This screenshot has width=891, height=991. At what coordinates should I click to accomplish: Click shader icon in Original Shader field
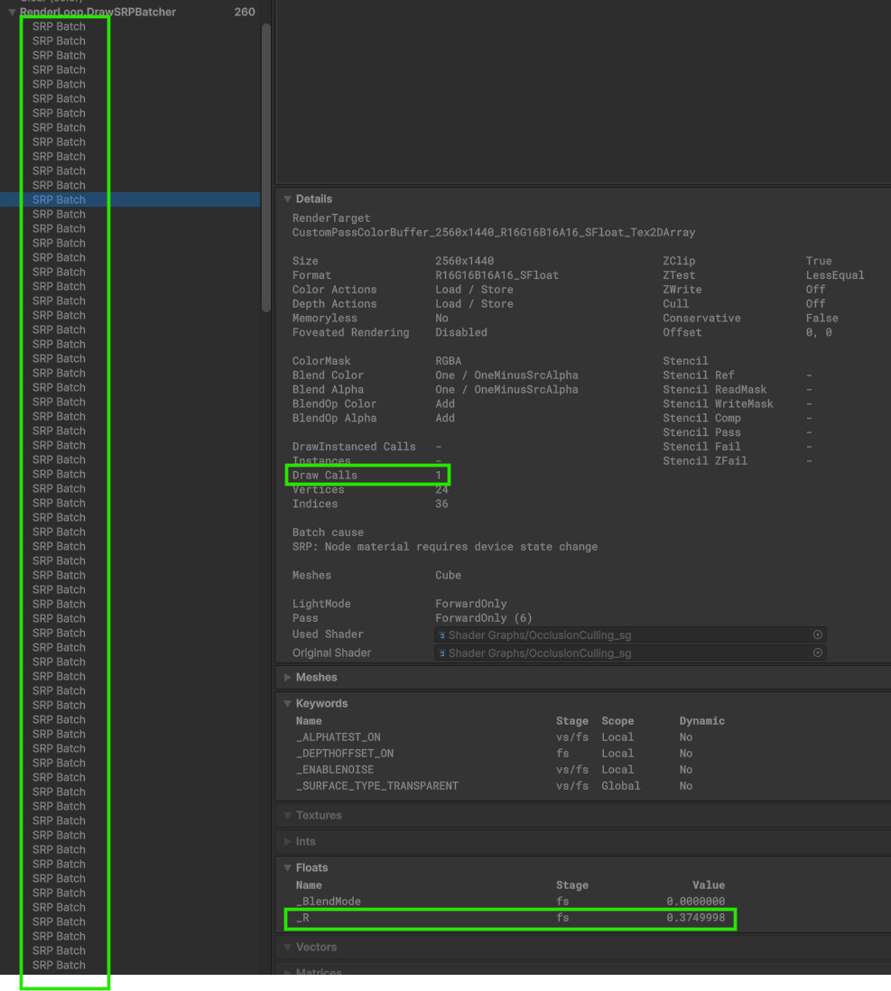[442, 653]
